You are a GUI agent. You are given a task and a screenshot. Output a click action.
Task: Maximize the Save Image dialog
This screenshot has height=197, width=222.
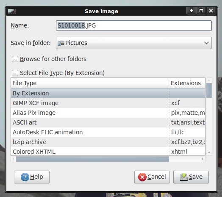[201, 11]
